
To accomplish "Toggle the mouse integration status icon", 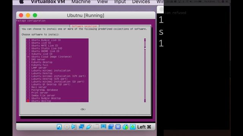I will [x=125, y=127].
